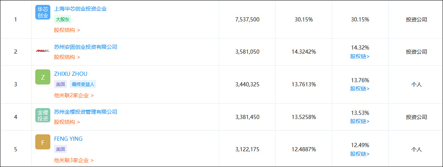Screen dimensions: 443x167
Task: Click the gold F avatar icon
Action: tap(43, 142)
